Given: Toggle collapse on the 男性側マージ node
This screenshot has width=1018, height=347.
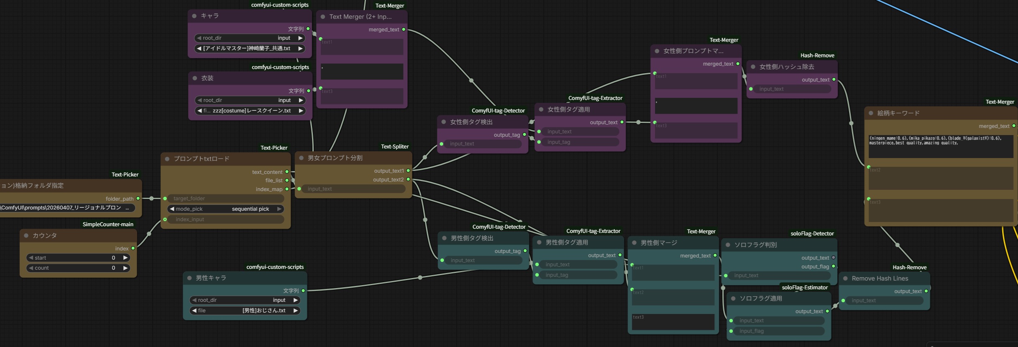Looking at the screenshot, I should coord(634,243).
